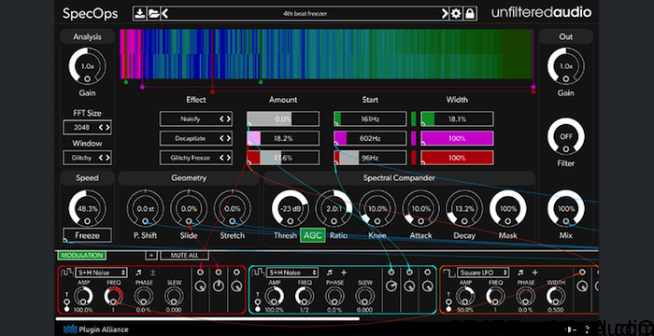Toggle the preset lock icon

pos(470,13)
